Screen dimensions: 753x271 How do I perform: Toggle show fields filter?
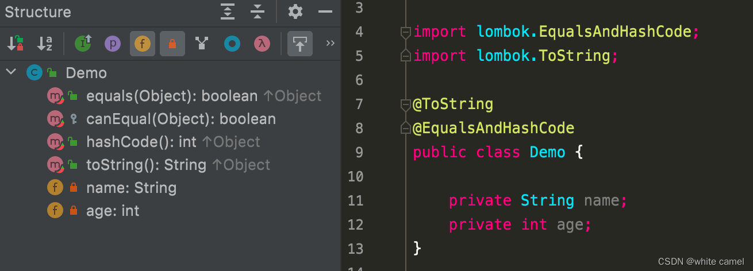tap(143, 44)
